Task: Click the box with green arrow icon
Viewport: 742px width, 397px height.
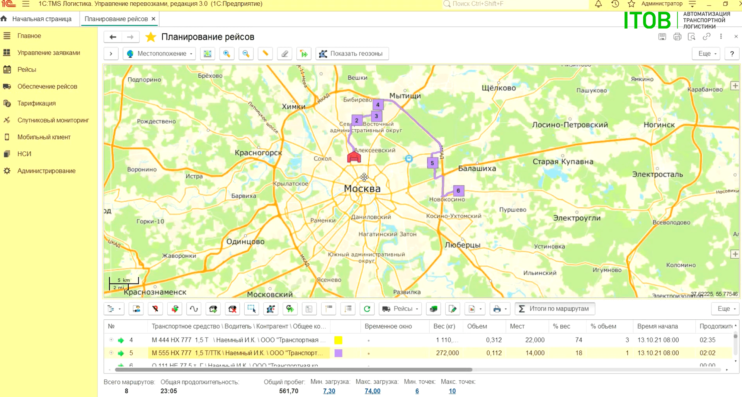Action: pyautogui.click(x=213, y=309)
